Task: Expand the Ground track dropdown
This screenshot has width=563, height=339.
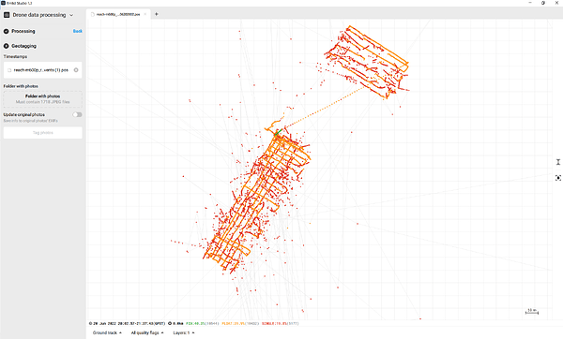Action: coord(107,332)
